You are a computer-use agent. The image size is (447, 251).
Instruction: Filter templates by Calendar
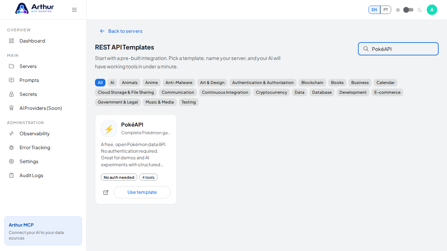pos(386,83)
